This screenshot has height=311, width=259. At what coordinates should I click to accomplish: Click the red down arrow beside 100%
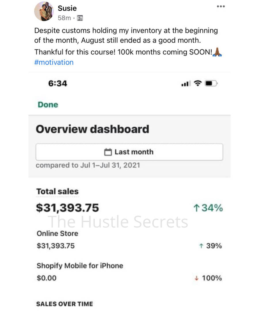196,278
